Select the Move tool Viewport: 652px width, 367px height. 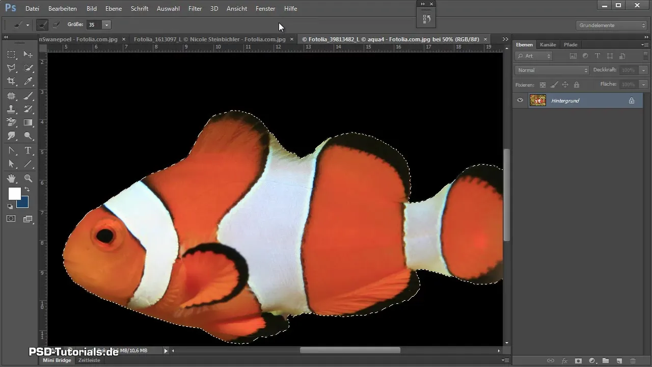pos(28,55)
